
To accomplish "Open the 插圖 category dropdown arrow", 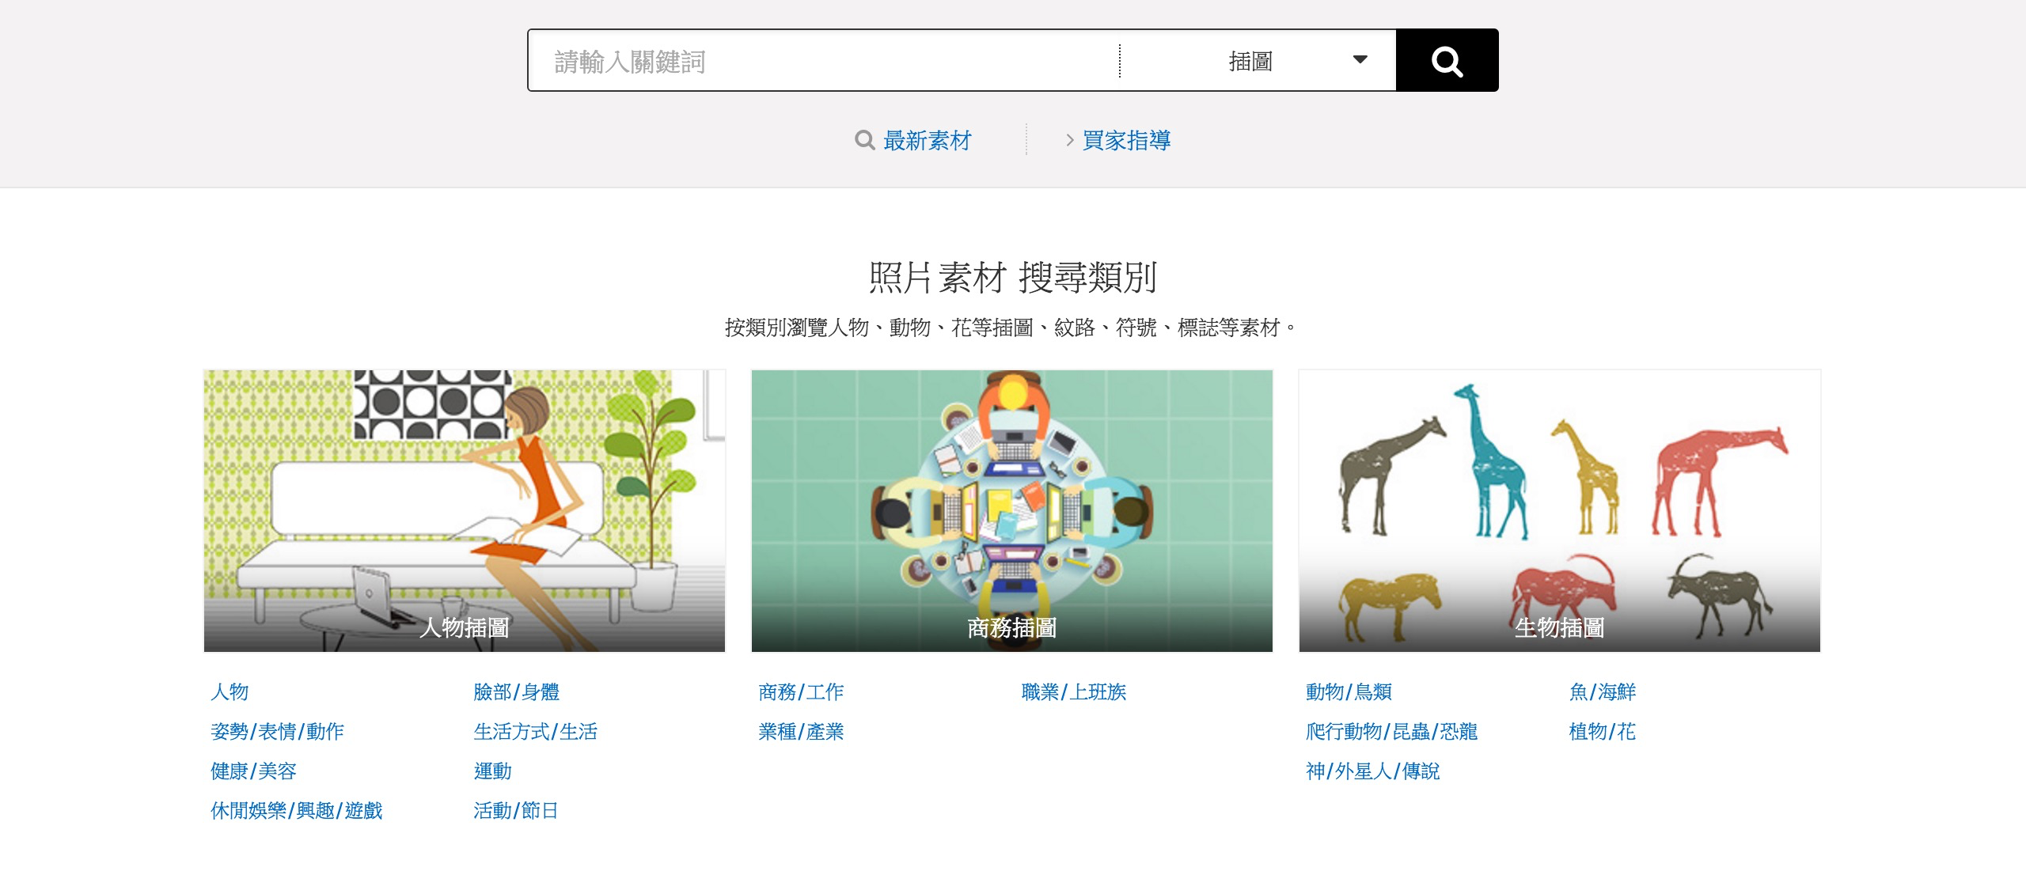I will [1360, 59].
